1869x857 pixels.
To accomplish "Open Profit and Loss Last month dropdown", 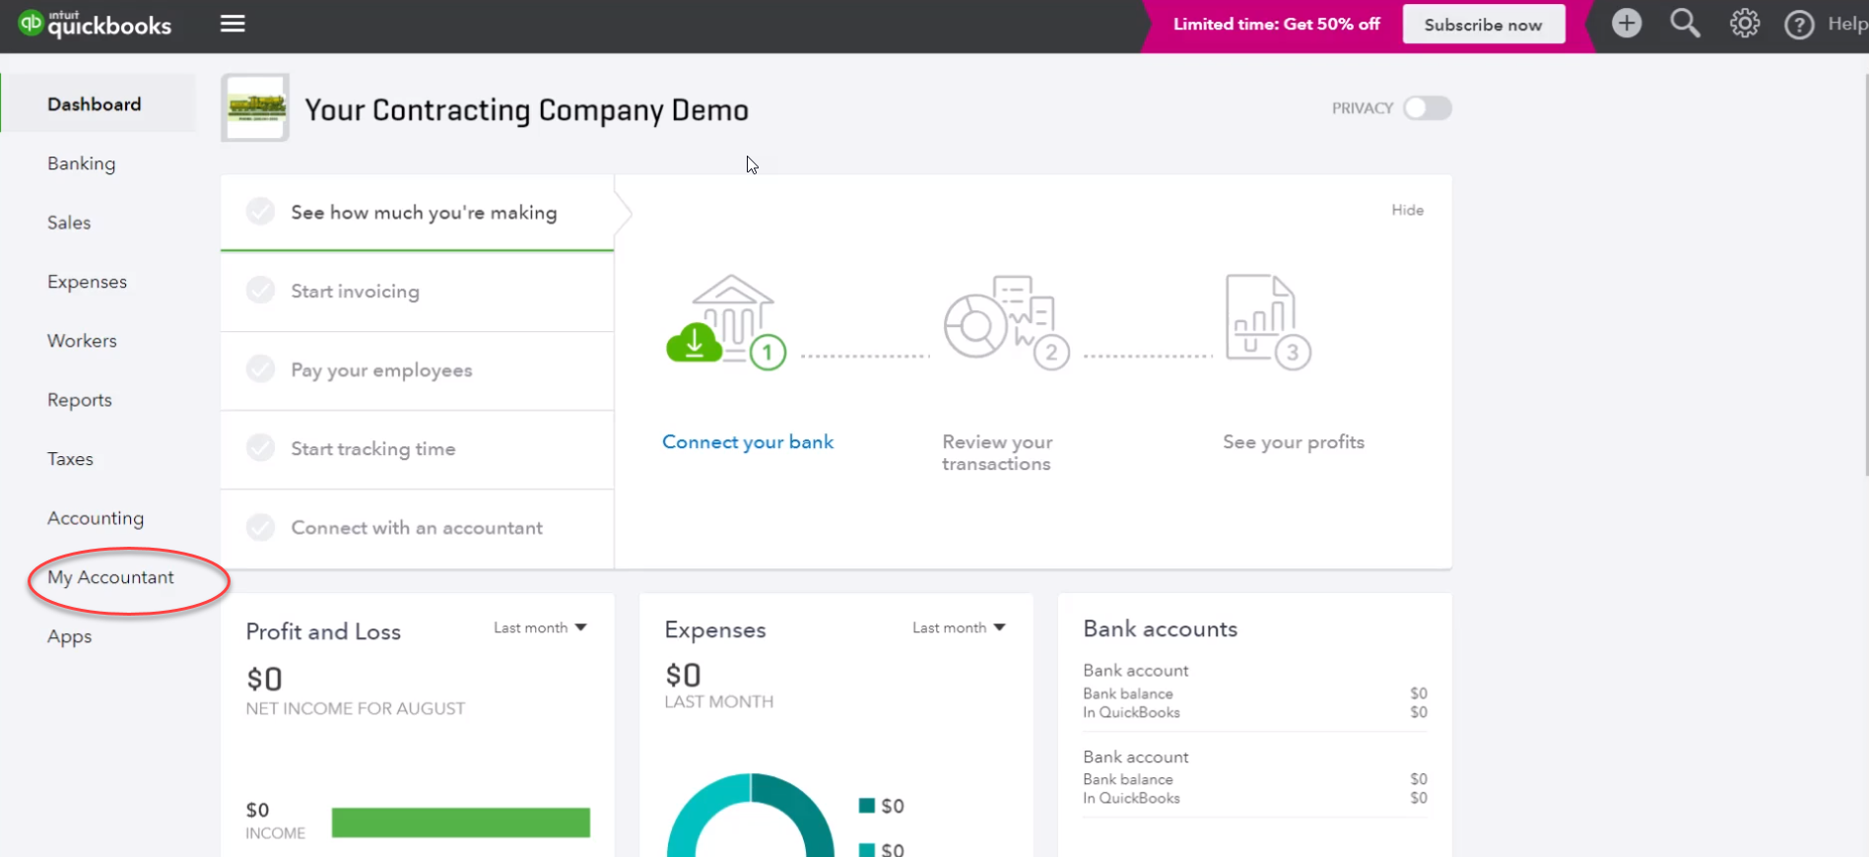I will pos(540,627).
